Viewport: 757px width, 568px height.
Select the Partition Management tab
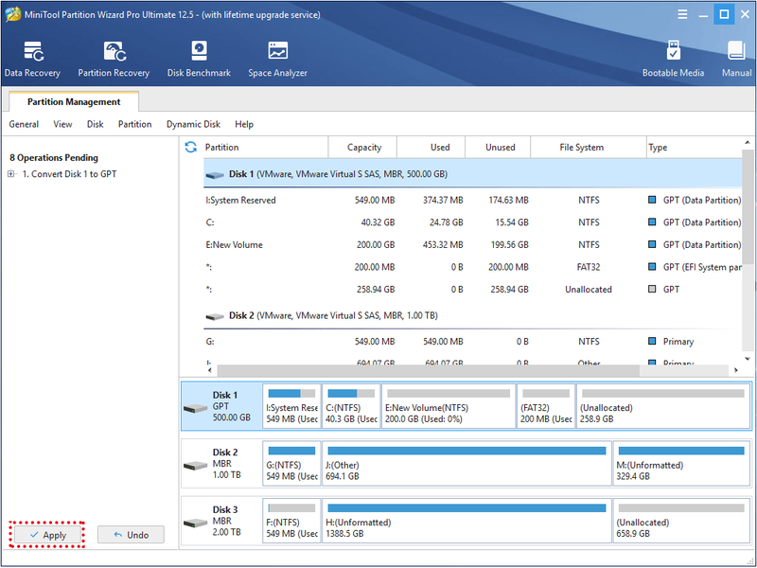click(x=74, y=101)
